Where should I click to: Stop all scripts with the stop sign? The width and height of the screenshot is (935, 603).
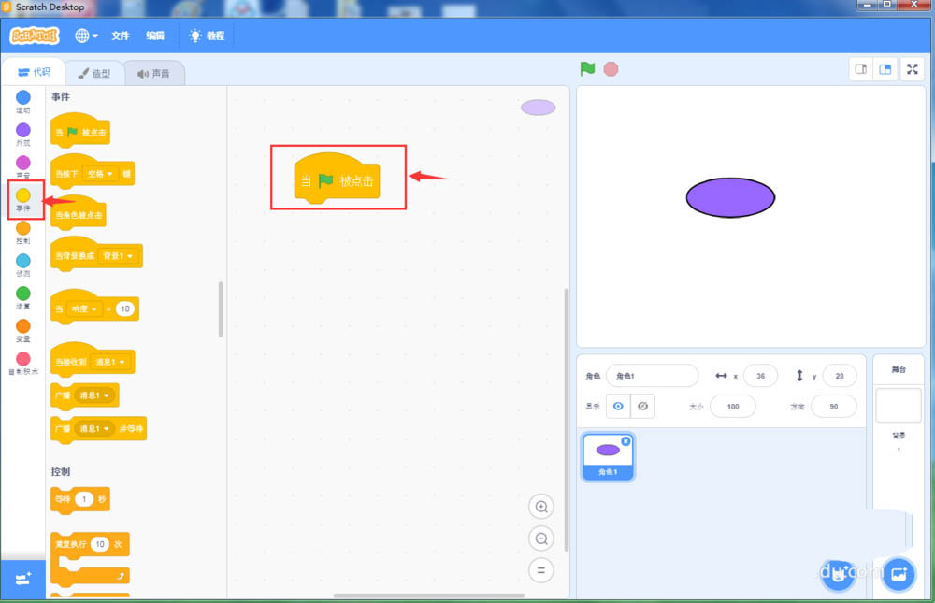click(611, 68)
